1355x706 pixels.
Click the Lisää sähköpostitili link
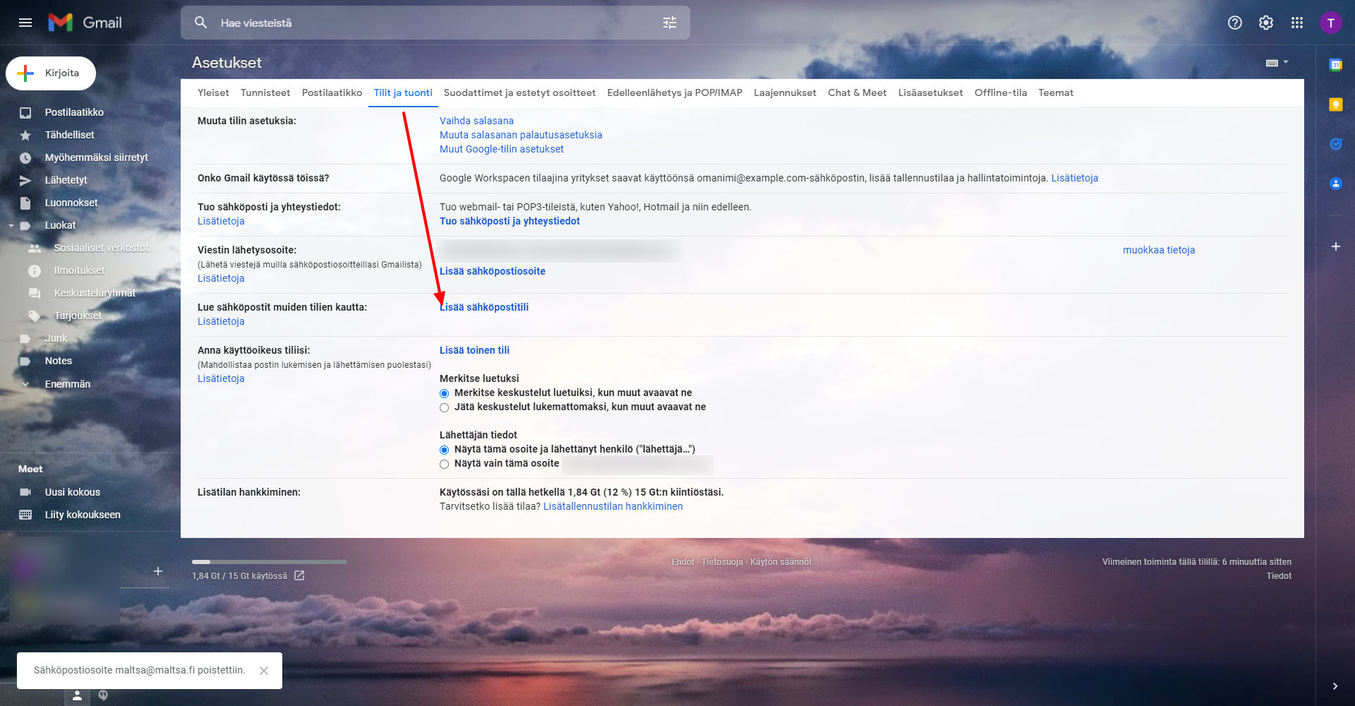click(484, 307)
